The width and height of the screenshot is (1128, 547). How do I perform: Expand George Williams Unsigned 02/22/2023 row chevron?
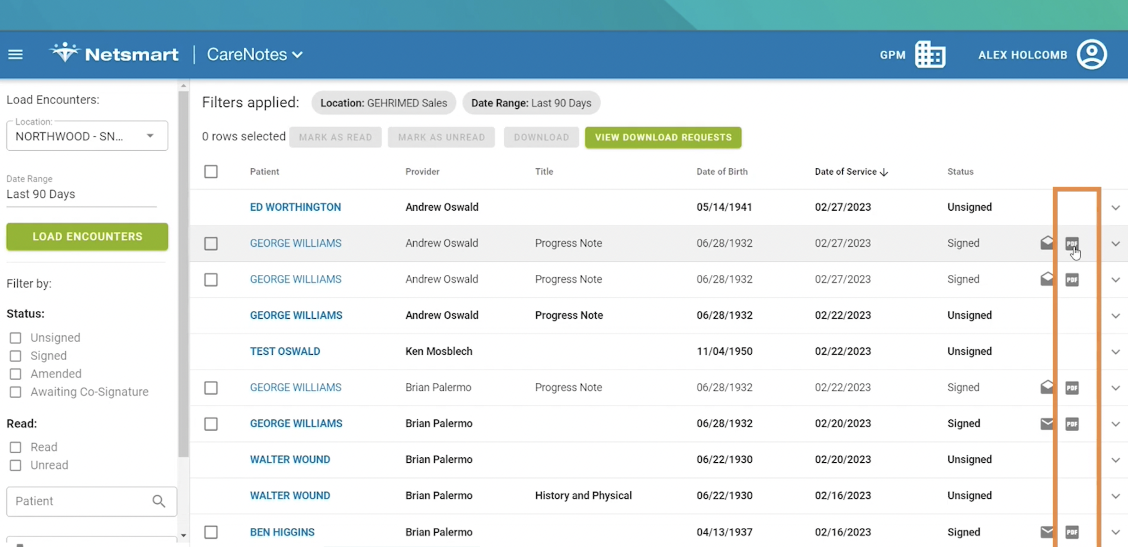[x=1116, y=315]
